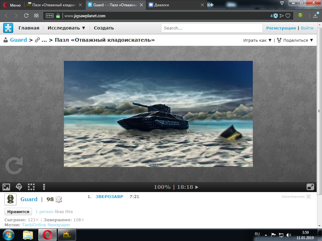This screenshot has height=241, width=322.
Task: Open the vertical dots more menu
Action: 44,187
